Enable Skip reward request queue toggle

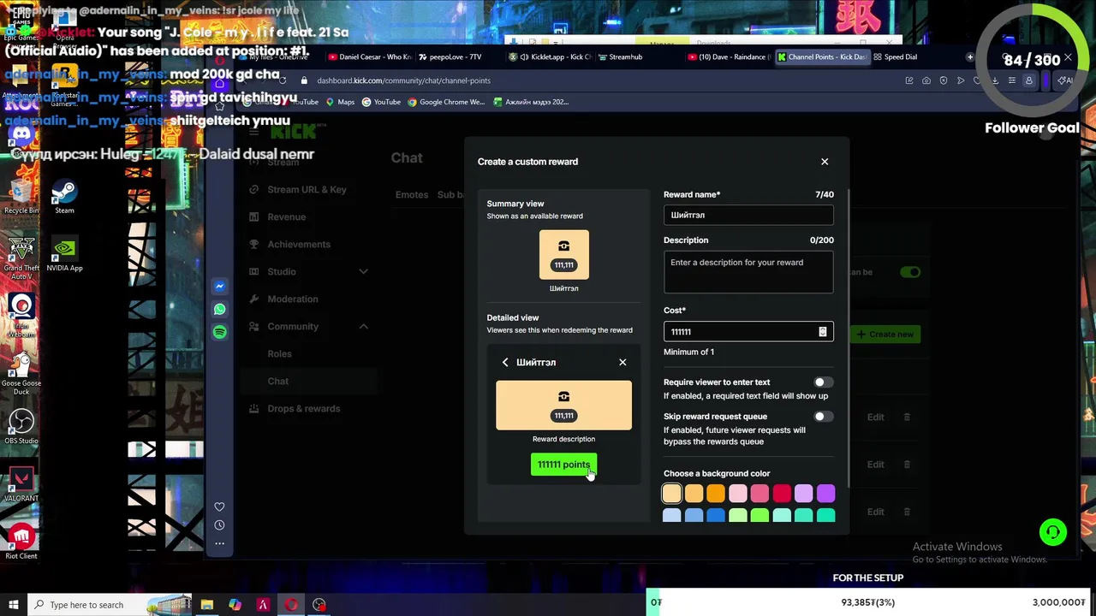pos(823,417)
